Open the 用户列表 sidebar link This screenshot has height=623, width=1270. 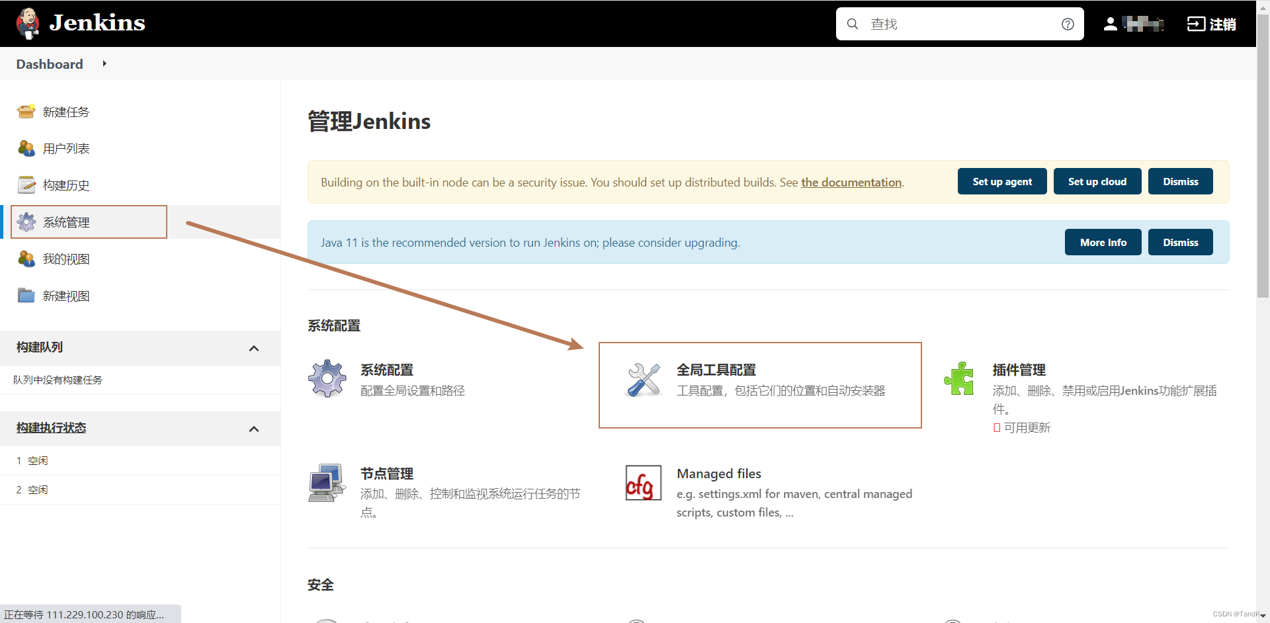point(66,148)
